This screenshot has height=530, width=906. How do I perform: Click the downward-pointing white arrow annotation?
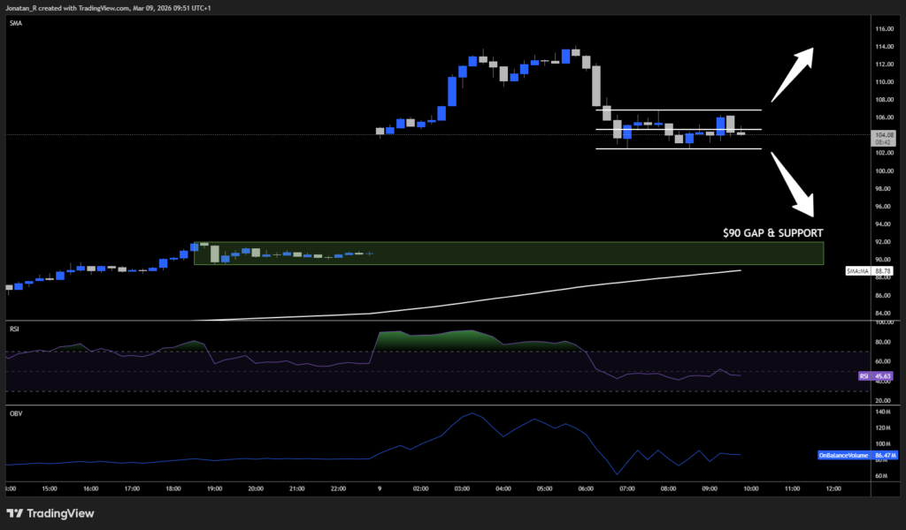tap(793, 184)
